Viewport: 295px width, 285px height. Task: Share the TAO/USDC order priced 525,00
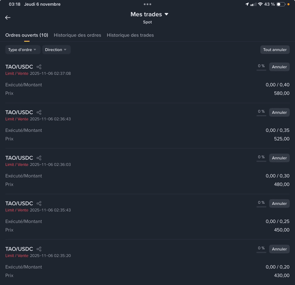coord(39,113)
